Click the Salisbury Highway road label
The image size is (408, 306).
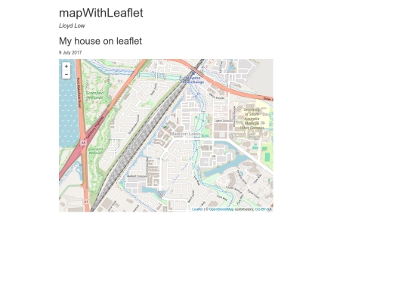[x=94, y=128]
